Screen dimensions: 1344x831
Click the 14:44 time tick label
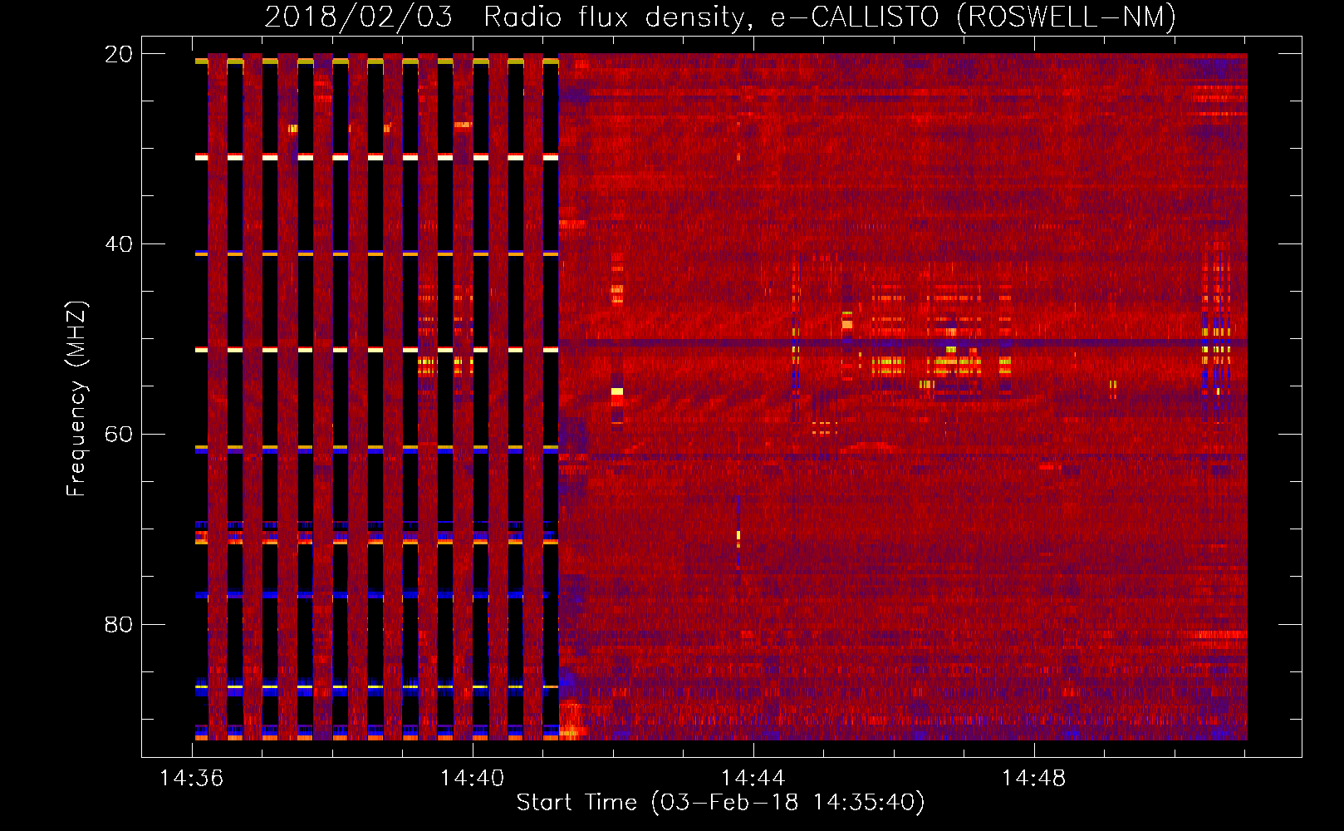[753, 779]
